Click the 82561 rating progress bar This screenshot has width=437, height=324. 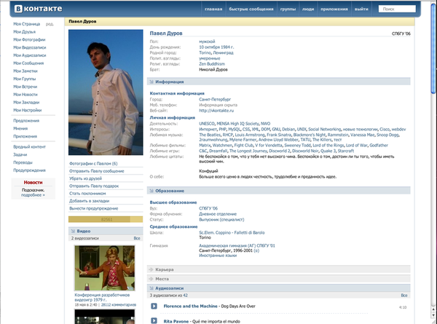click(x=106, y=220)
